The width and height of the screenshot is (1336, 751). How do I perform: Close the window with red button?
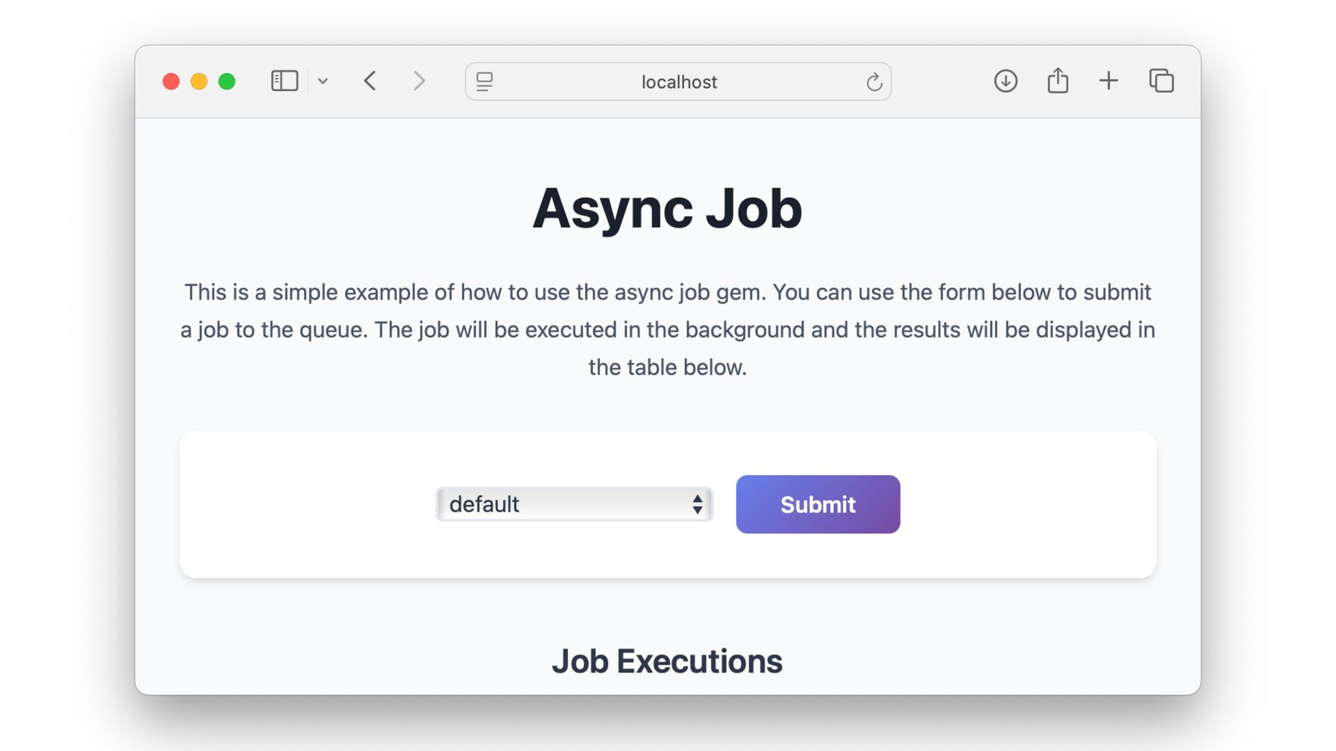[171, 81]
